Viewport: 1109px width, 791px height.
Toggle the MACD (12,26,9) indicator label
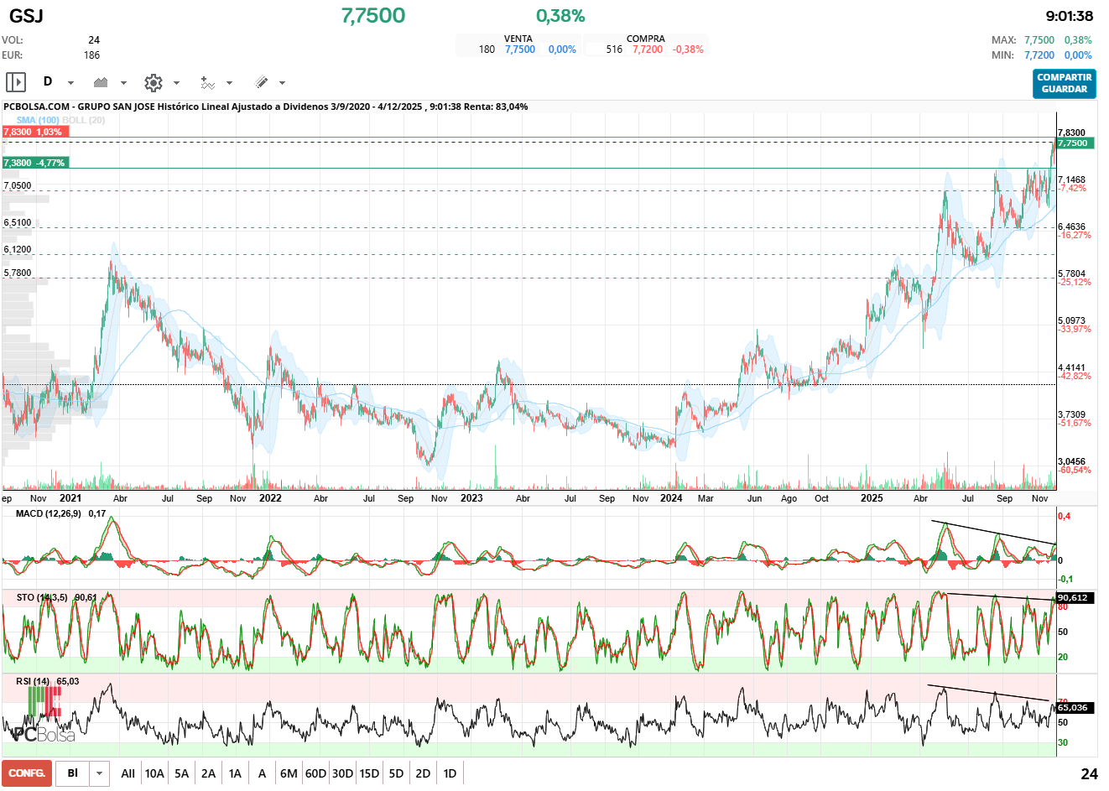pos(48,513)
